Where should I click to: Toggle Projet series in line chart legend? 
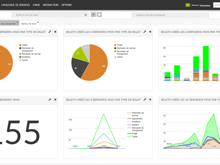point(132,133)
